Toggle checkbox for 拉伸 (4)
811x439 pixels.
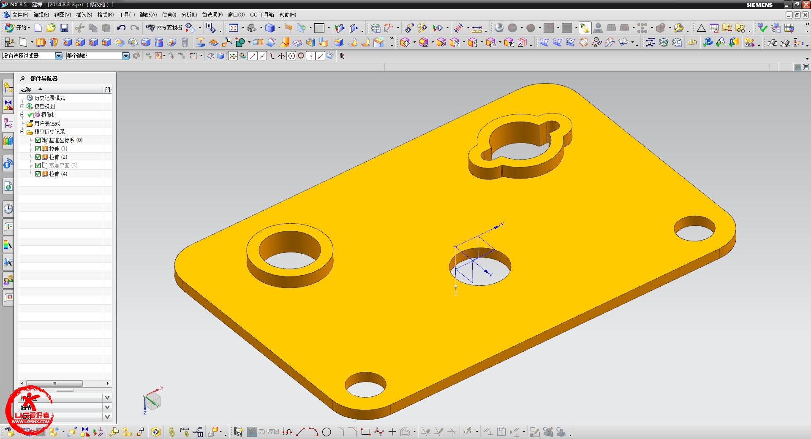(x=38, y=174)
